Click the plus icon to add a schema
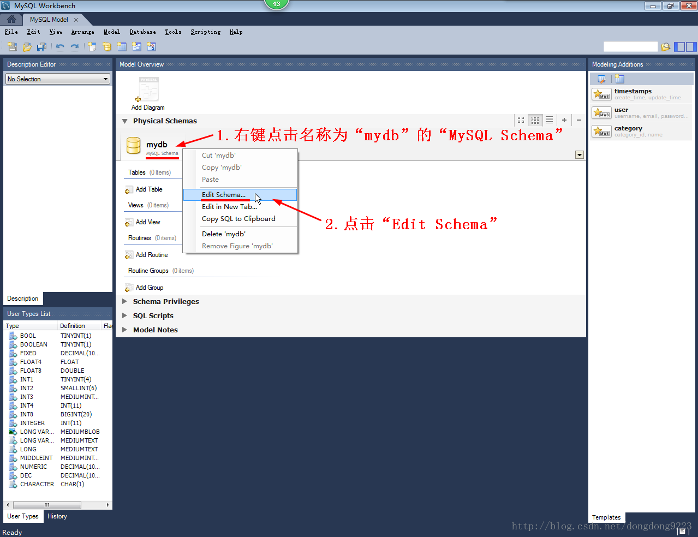Image resolution: width=698 pixels, height=537 pixels. click(564, 120)
